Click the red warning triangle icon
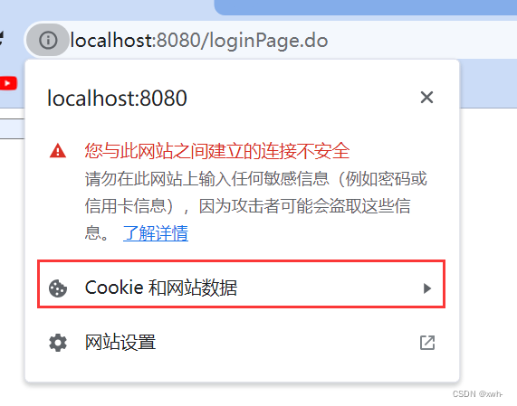The image size is (517, 406). 58,151
